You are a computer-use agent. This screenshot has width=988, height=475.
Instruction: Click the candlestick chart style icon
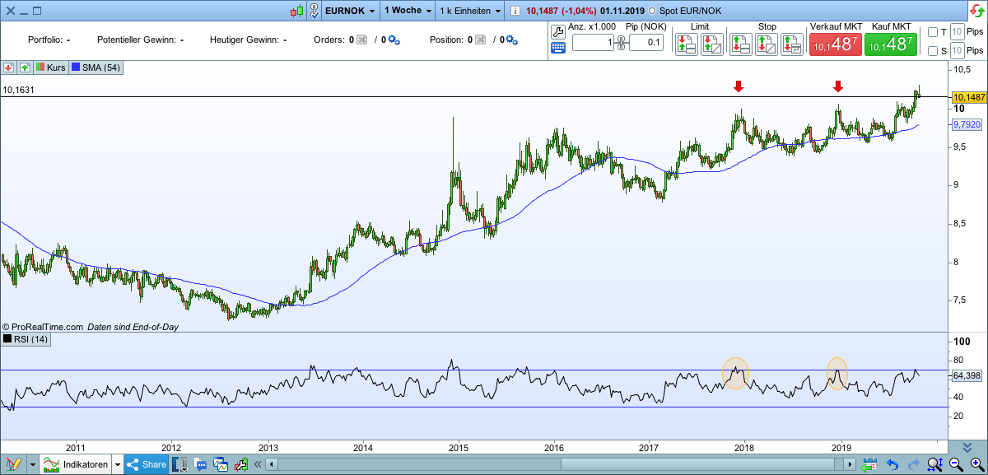click(296, 11)
